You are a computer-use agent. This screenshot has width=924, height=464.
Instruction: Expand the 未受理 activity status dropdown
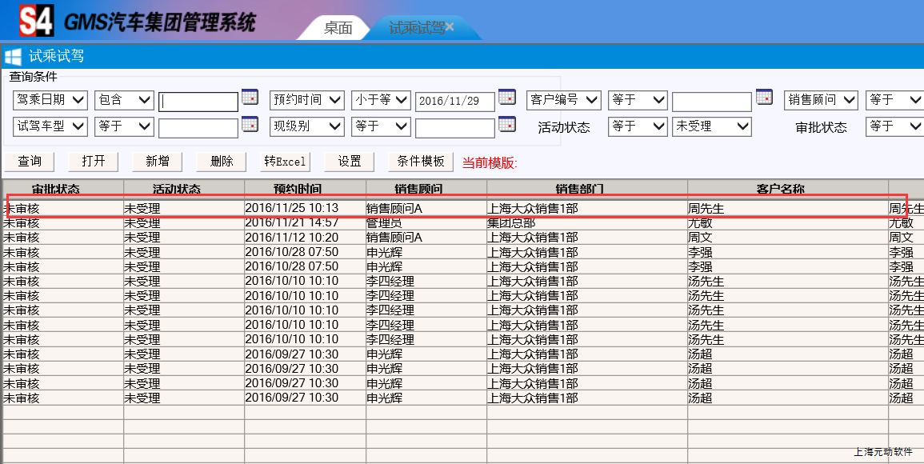(x=711, y=126)
